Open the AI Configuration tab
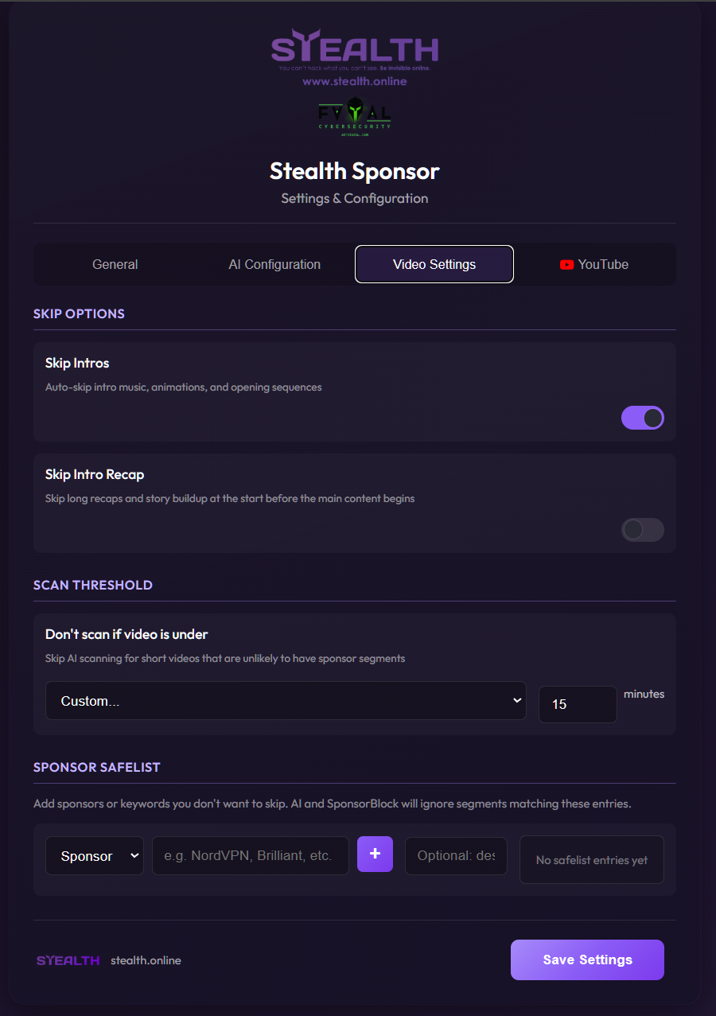Screen dimensions: 716x1016 (274, 265)
